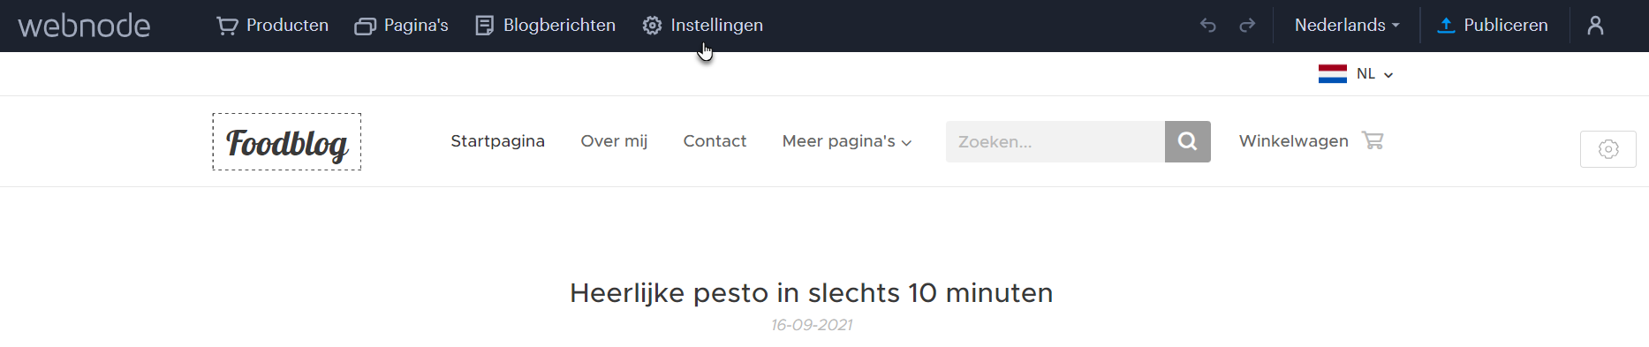Screen dimensions: 1649x347
Task: Expand the Nederlands language dropdown
Action: 1347,26
